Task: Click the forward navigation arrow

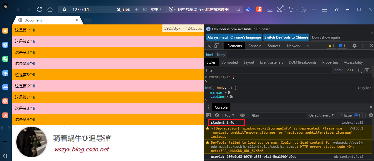Action: click(x=29, y=9)
